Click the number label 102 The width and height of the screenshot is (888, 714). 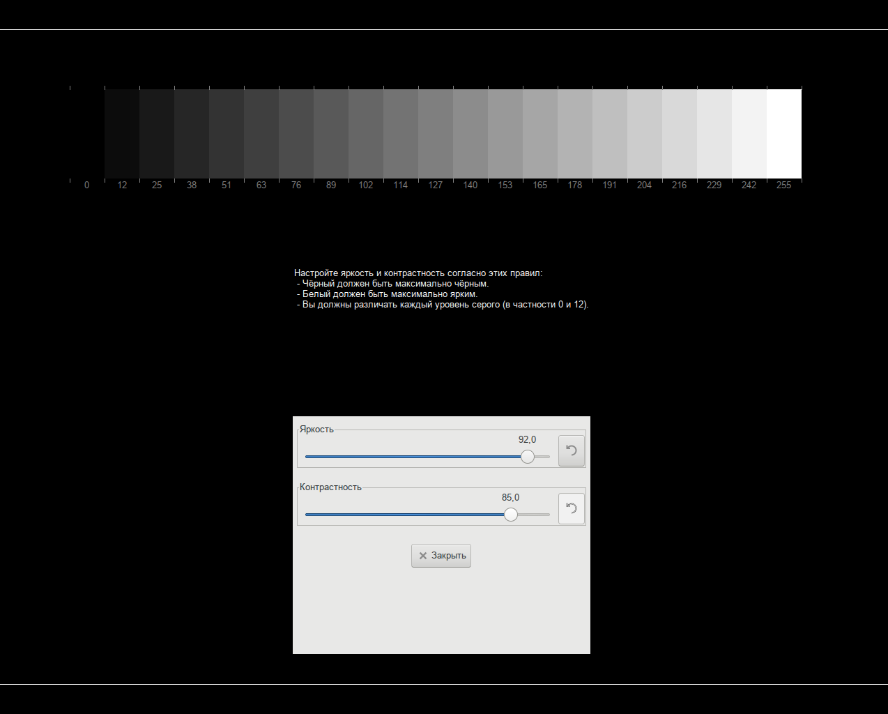(x=366, y=185)
